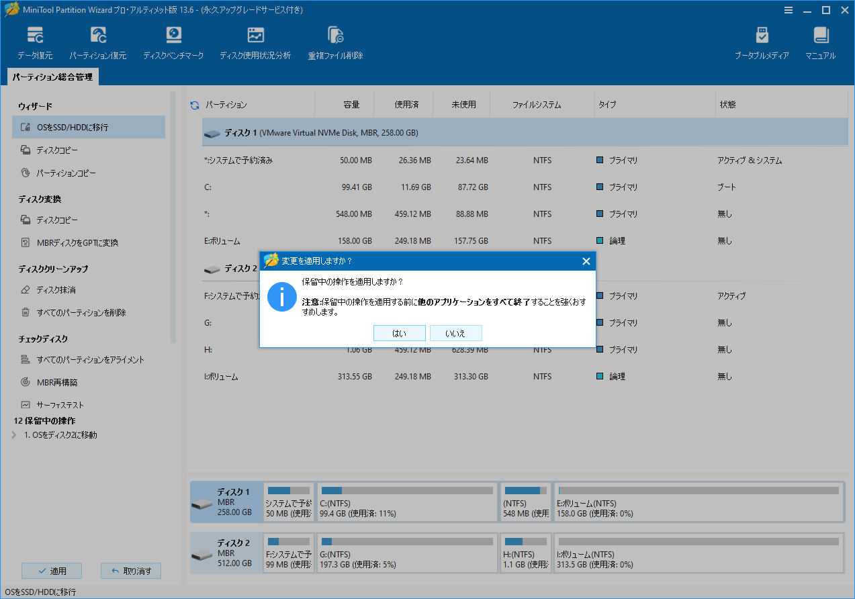Start ディスクベンチマーク (Disk Benchmark)
855x599 pixels.
pos(173,40)
